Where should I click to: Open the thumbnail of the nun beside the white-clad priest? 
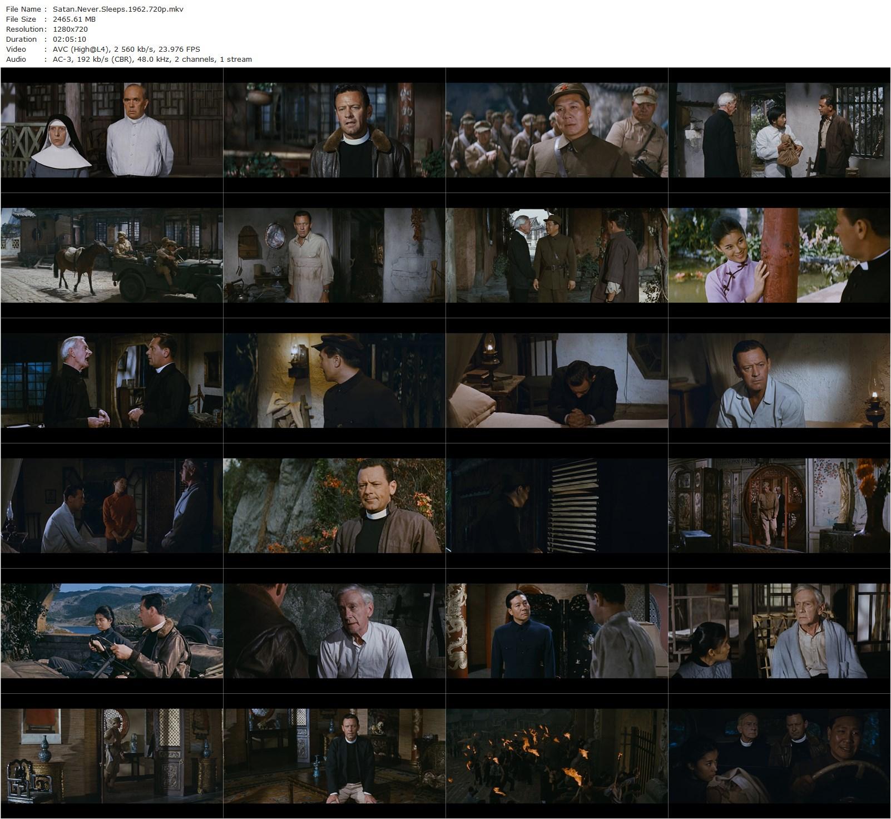click(112, 130)
